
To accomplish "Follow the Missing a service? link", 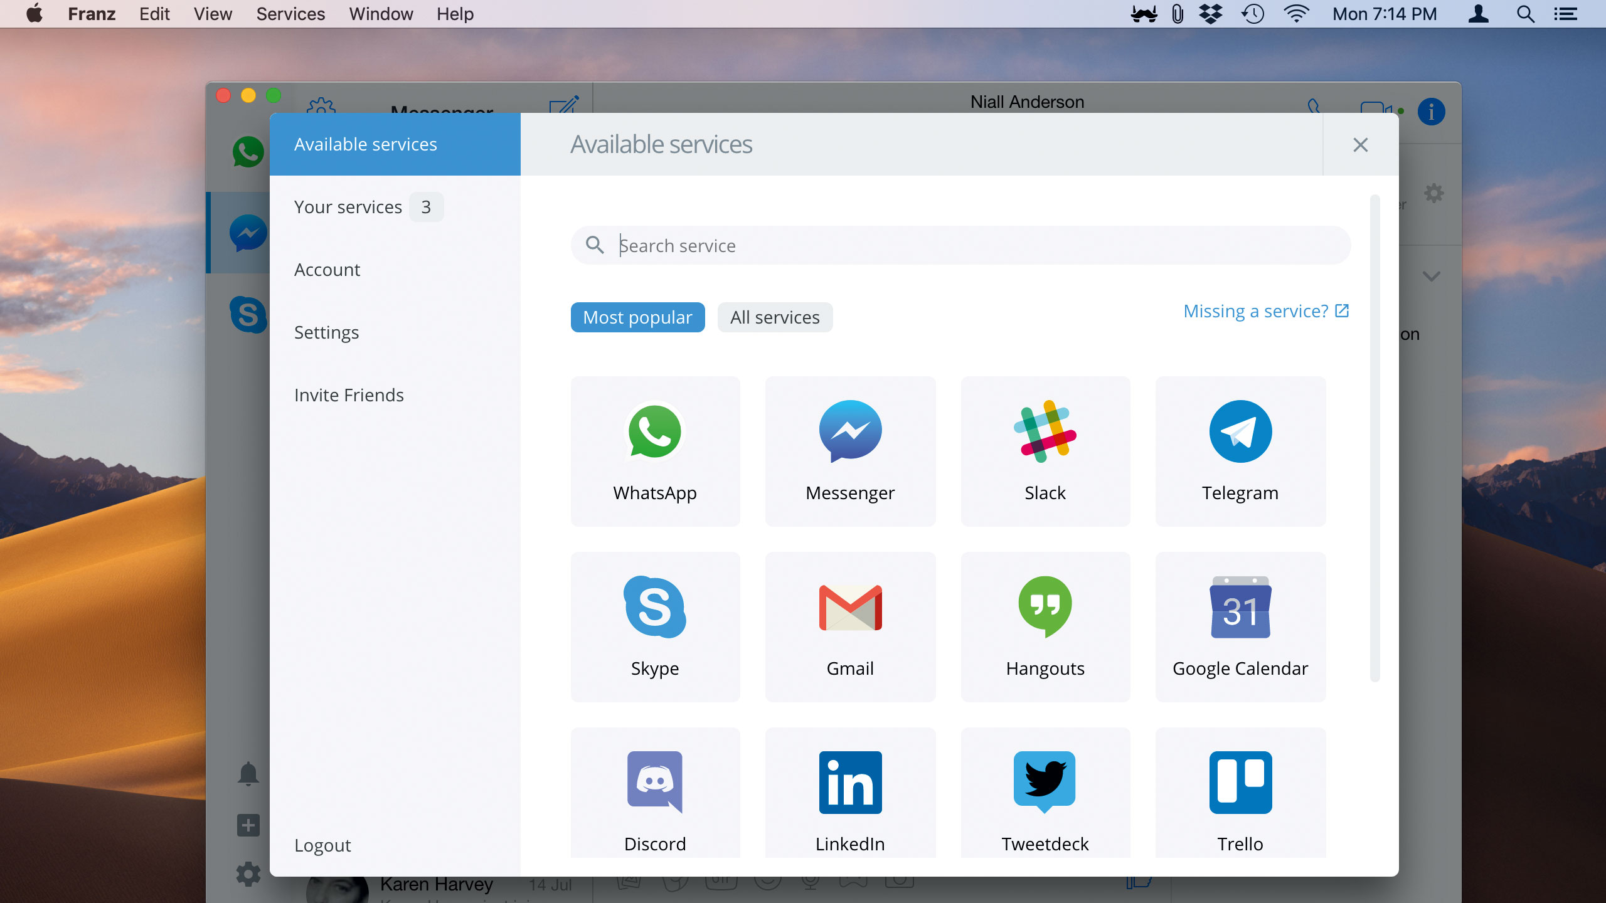I will (1266, 311).
